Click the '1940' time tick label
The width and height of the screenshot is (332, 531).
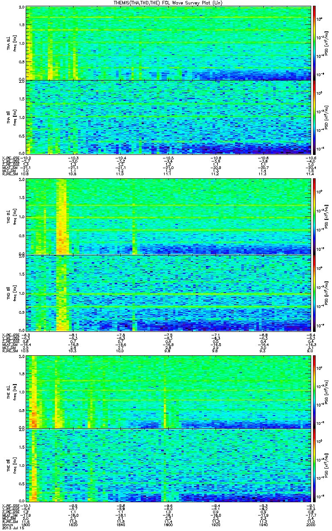point(263,524)
